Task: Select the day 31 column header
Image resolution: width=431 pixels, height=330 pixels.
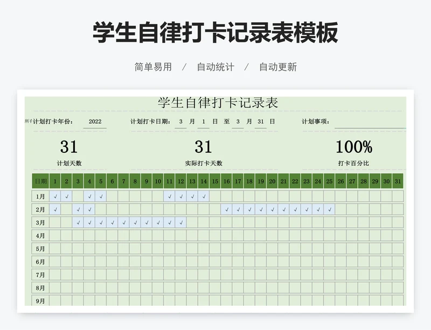Action: coord(398,181)
